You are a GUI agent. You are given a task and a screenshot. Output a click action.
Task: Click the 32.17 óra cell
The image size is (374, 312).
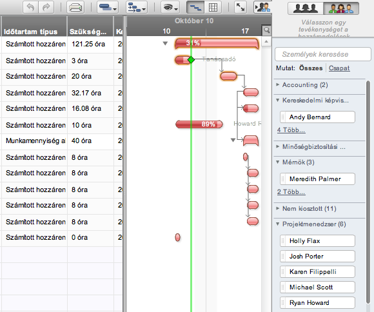(90, 93)
